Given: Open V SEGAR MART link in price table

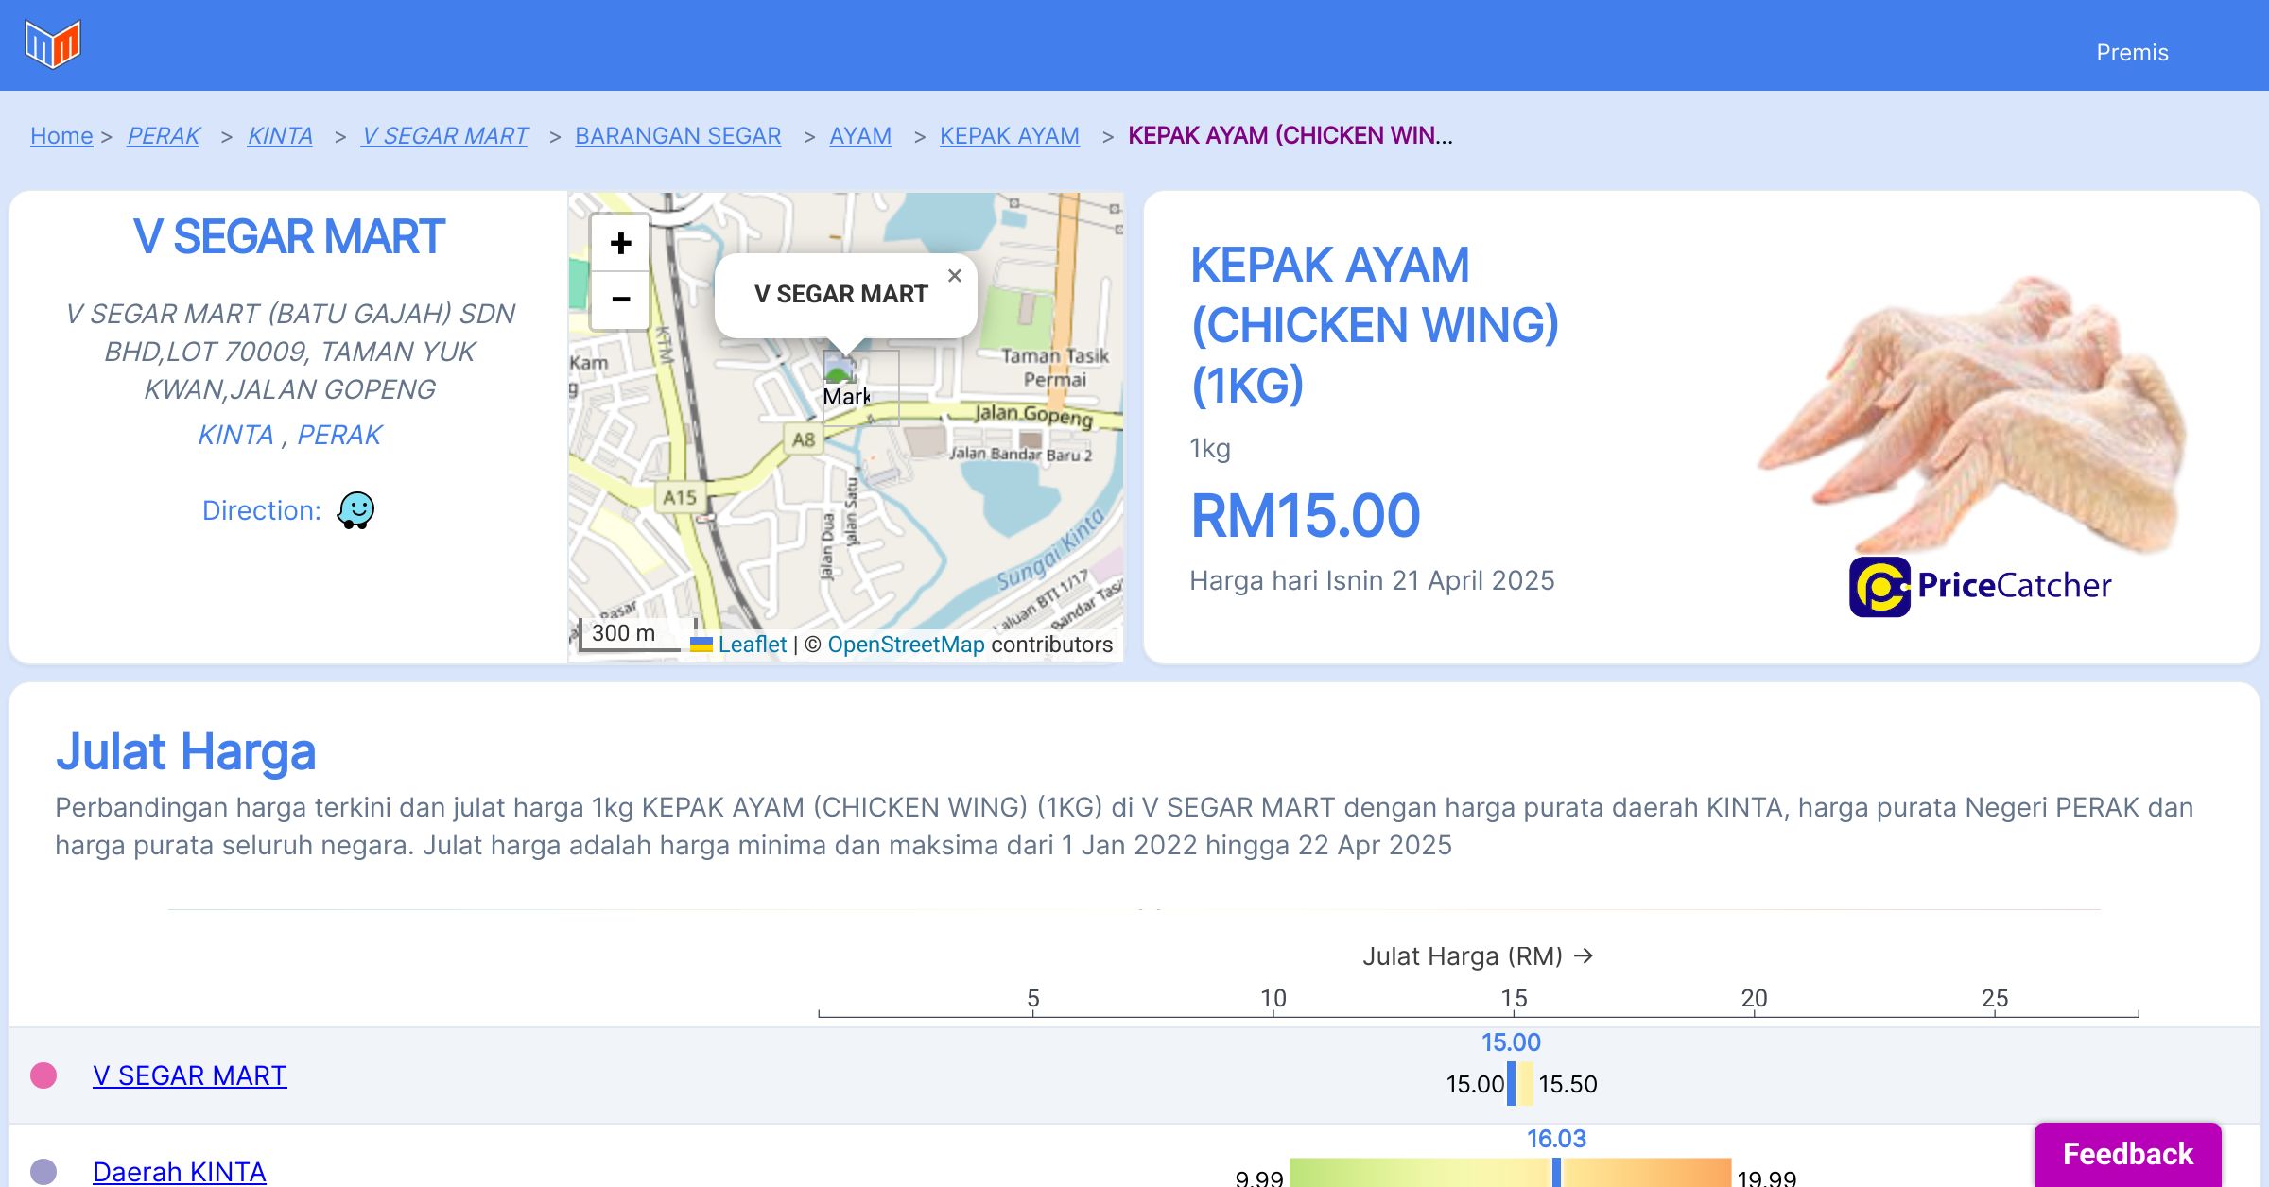Looking at the screenshot, I should 189,1075.
